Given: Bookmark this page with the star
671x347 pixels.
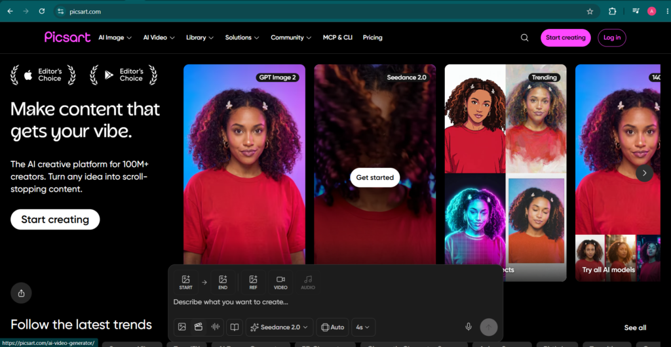Looking at the screenshot, I should pyautogui.click(x=590, y=12).
